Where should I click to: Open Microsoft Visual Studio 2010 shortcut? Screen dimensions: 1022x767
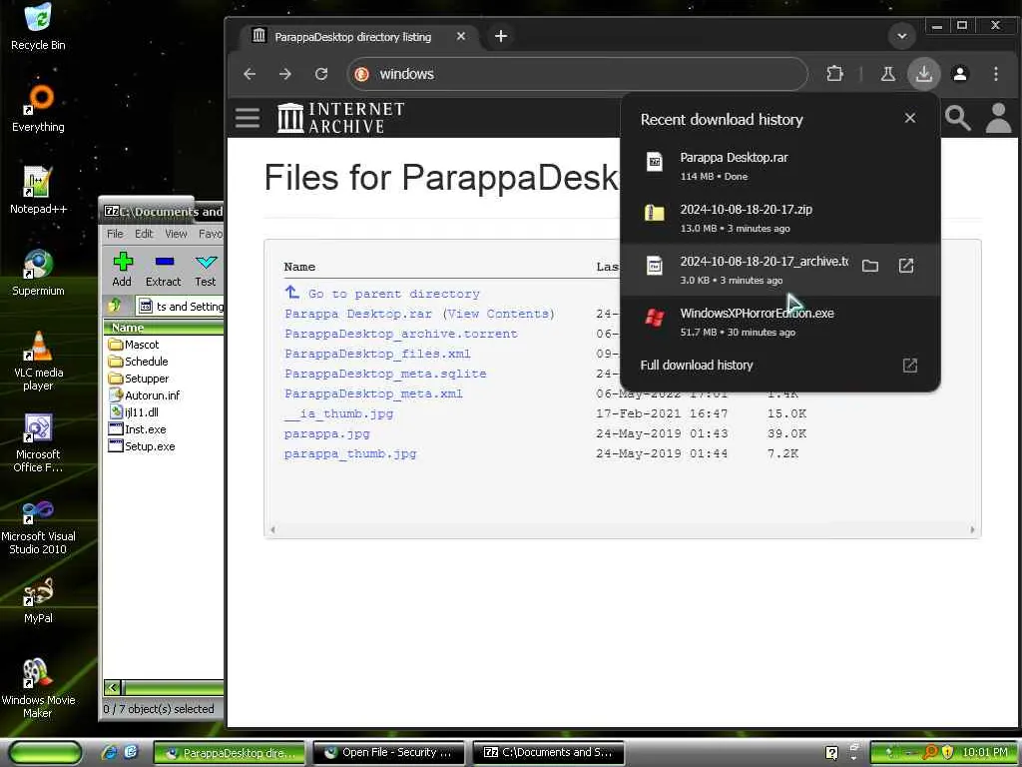pos(38,525)
